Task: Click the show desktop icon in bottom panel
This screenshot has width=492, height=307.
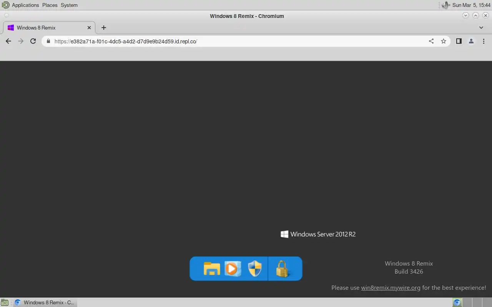Action: pyautogui.click(x=4, y=302)
